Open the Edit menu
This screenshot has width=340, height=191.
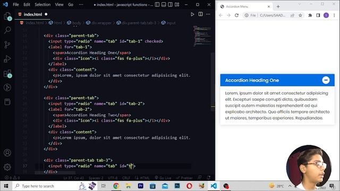tap(27, 5)
